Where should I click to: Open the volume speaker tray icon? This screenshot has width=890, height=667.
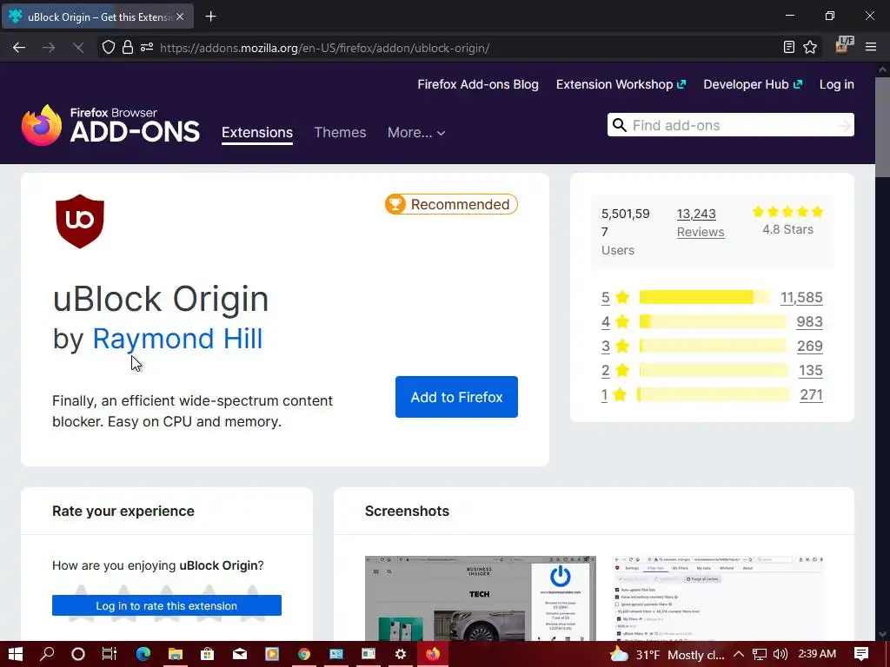[780, 654]
